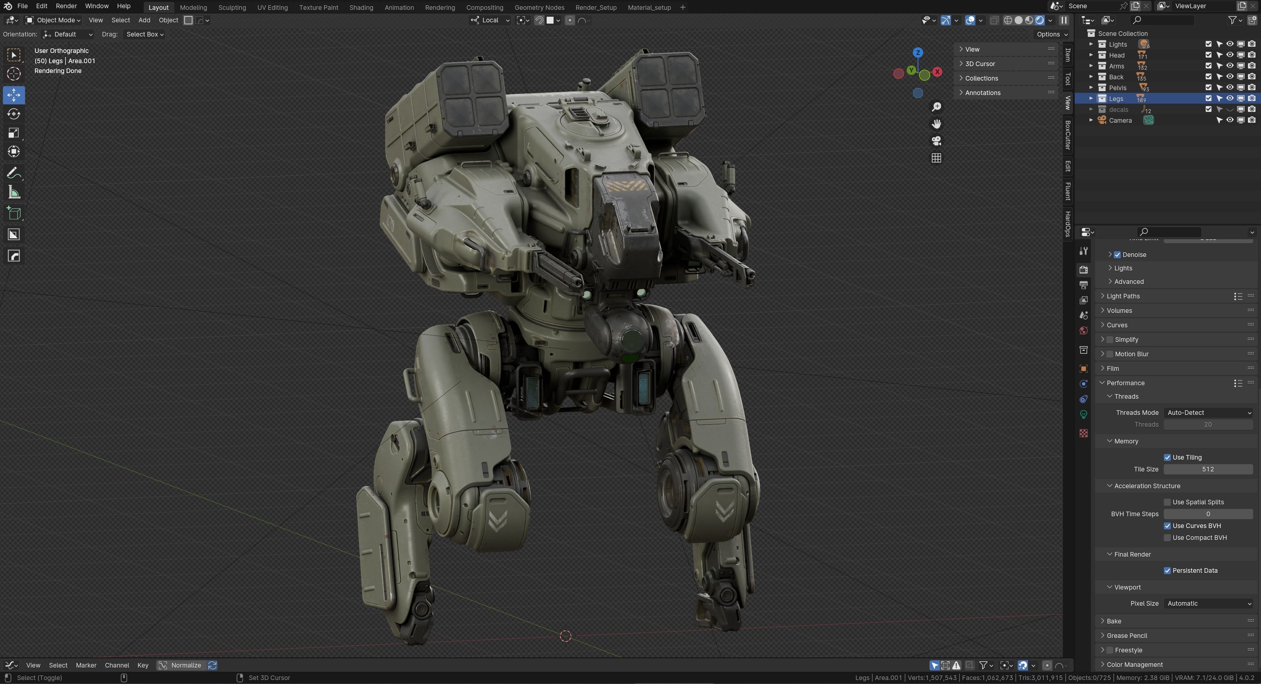Open the View Layer properties tab
This screenshot has width=1261, height=684.
pyautogui.click(x=1083, y=300)
